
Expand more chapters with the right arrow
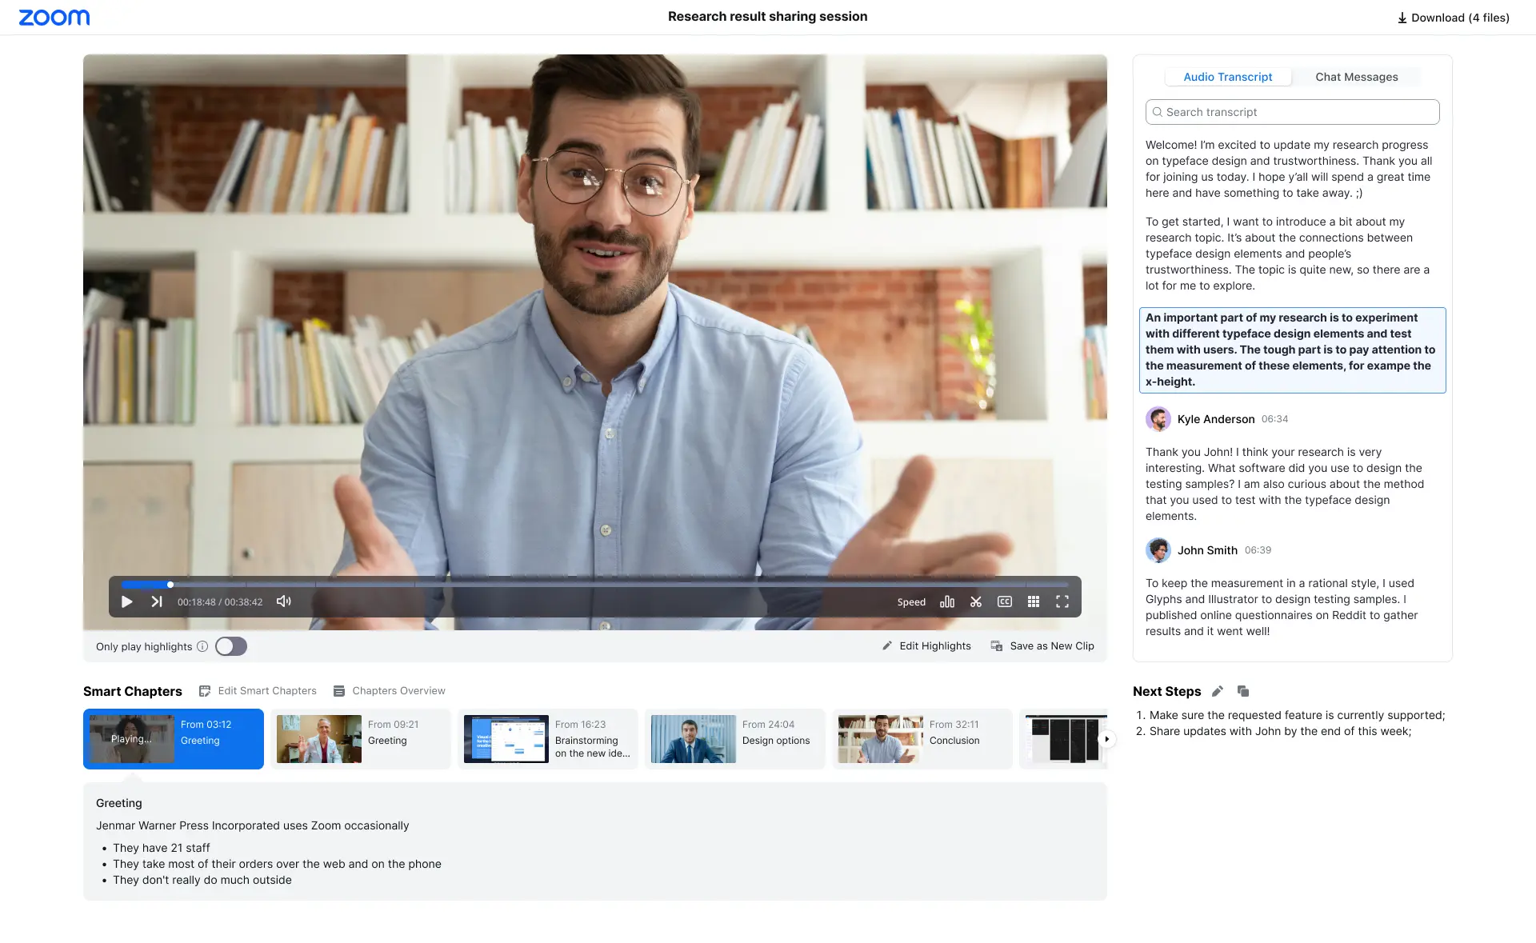(1107, 739)
